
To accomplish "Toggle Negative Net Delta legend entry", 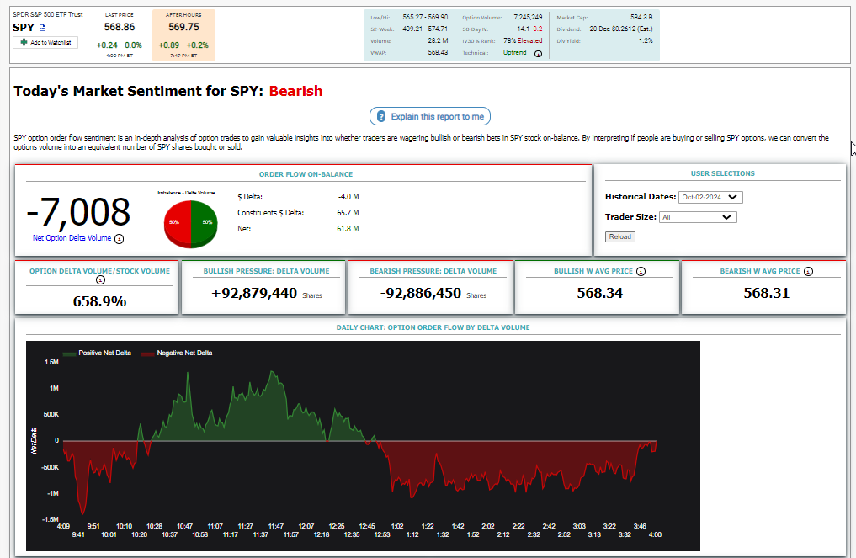I will pyautogui.click(x=176, y=353).
